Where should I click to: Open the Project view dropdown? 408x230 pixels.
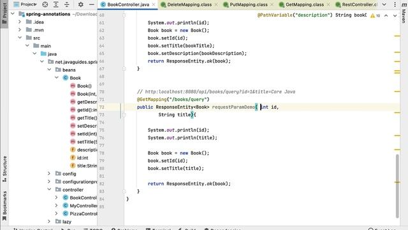click(x=25, y=4)
